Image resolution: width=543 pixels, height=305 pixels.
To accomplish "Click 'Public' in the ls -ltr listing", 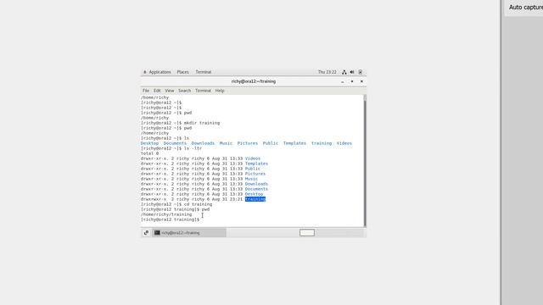I will pos(253,169).
